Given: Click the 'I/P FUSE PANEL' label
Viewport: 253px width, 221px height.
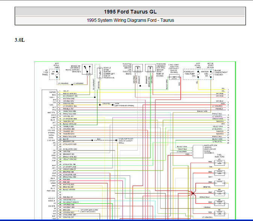Looking at the screenshot, I should coord(45,73).
